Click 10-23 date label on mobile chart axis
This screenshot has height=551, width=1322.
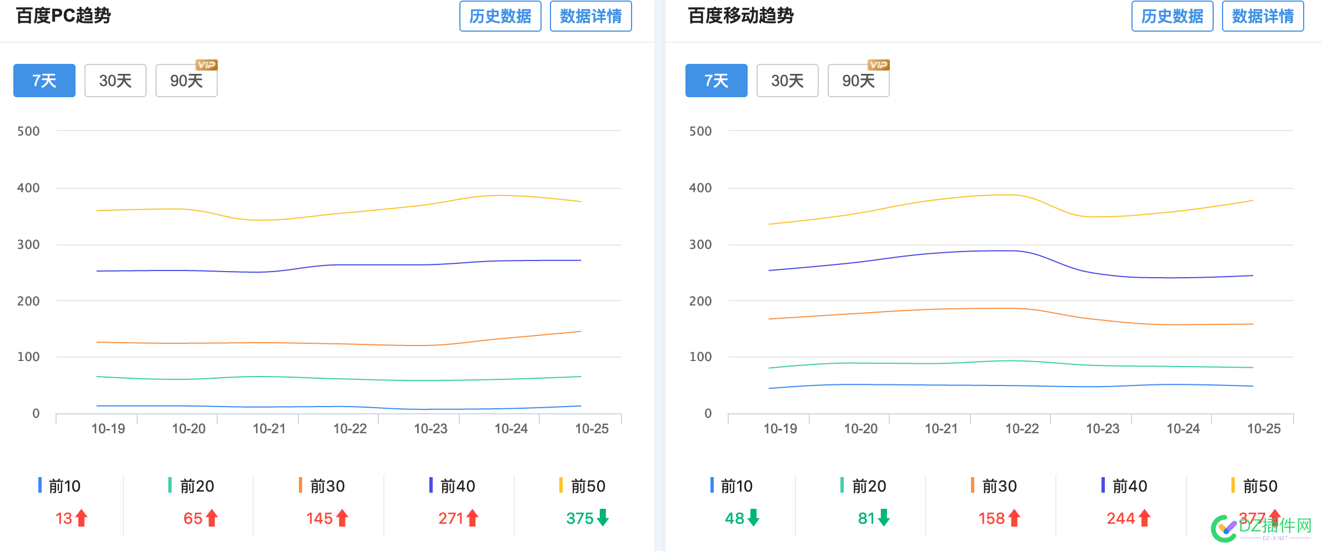(x=1103, y=429)
